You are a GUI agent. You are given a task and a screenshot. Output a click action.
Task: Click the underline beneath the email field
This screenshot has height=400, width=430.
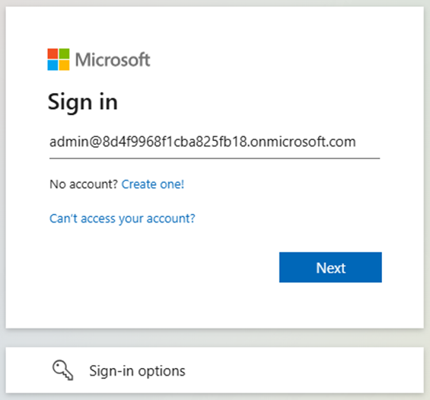(x=215, y=158)
